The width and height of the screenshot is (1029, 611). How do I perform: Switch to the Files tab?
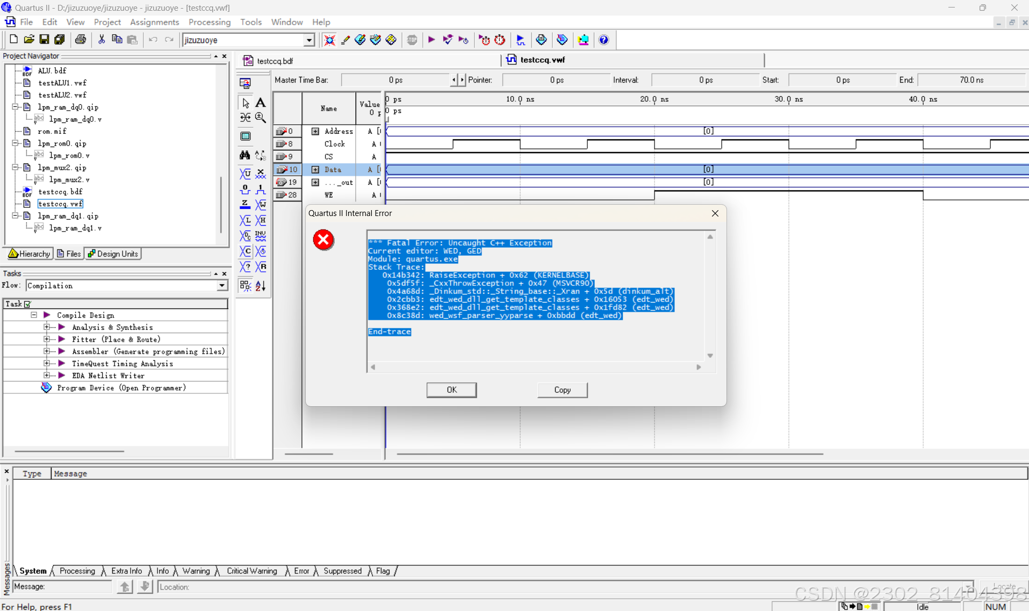69,254
